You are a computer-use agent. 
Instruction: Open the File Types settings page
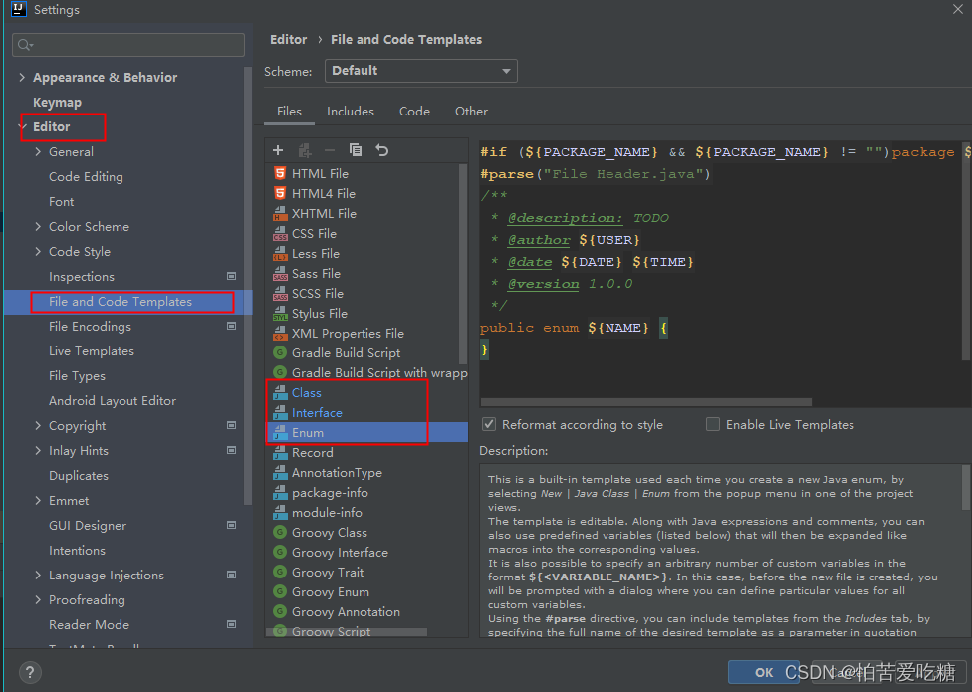coord(77,376)
